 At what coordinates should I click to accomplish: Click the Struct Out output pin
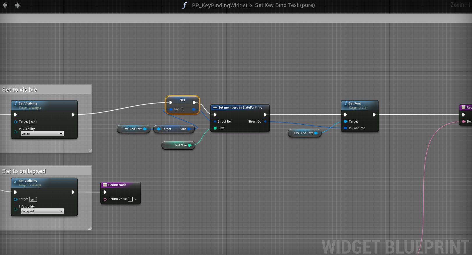pos(265,121)
